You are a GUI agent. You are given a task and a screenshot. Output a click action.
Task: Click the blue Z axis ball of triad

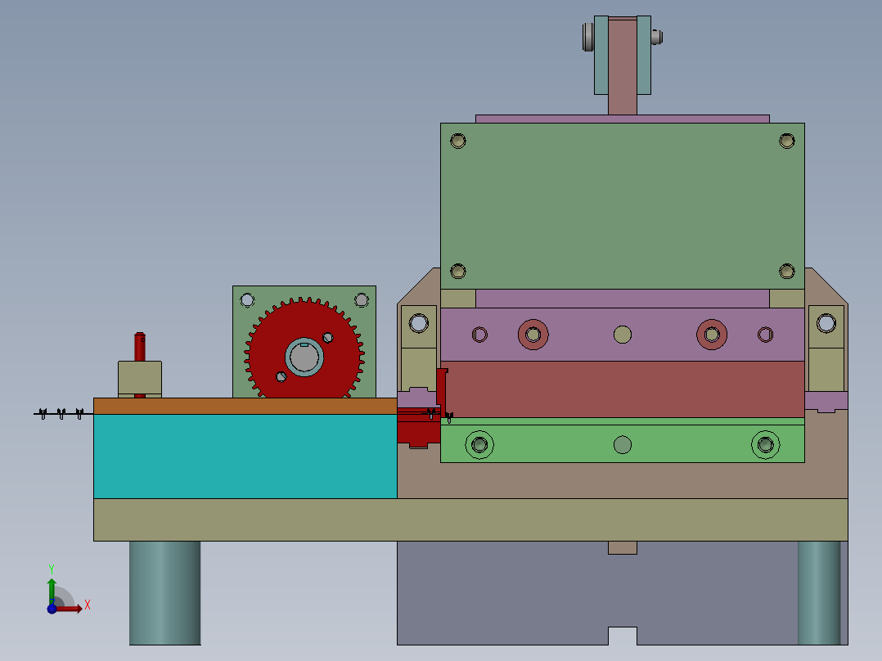point(52,609)
